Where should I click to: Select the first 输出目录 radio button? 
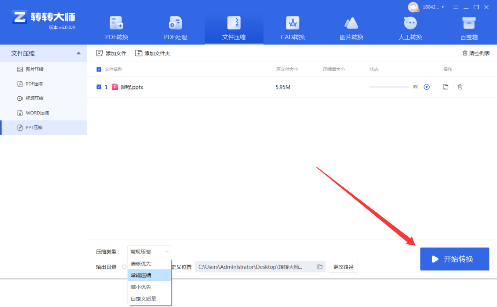click(124, 267)
